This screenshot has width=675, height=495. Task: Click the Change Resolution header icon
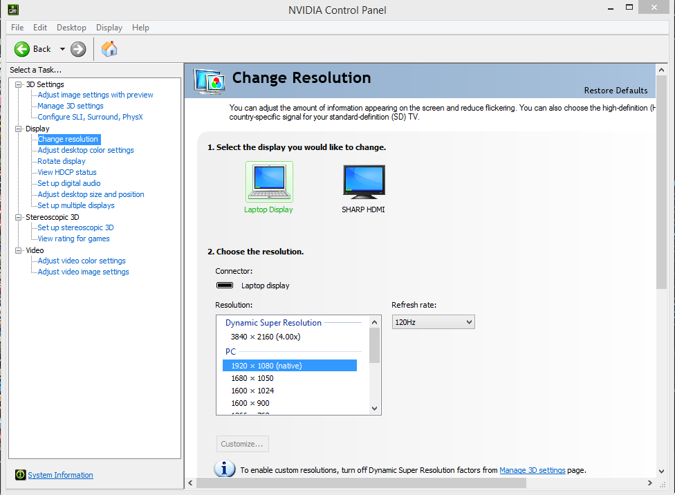(210, 82)
